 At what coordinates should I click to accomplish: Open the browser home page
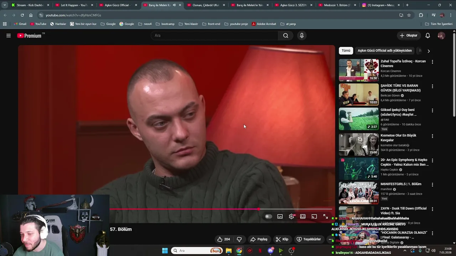coord(31,15)
